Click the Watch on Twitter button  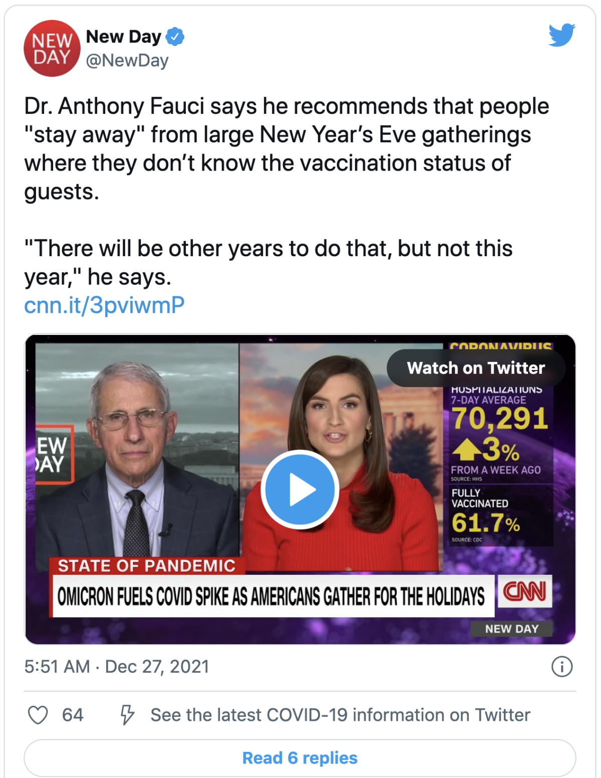pos(476,368)
